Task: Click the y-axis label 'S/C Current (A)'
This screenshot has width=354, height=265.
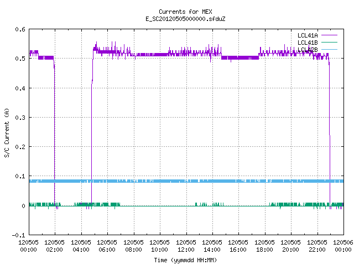Action: pyautogui.click(x=7, y=133)
